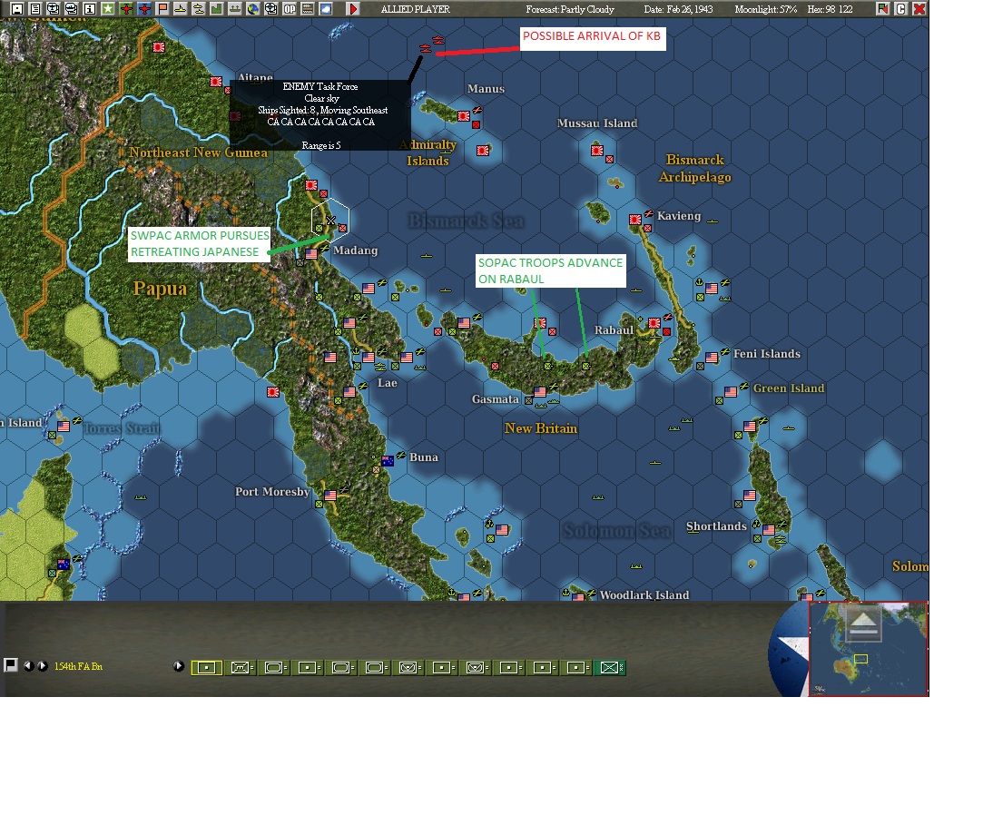The image size is (983, 815).
Task: Click the 'Date: Feb 26, 1943' text
Action: point(678,9)
